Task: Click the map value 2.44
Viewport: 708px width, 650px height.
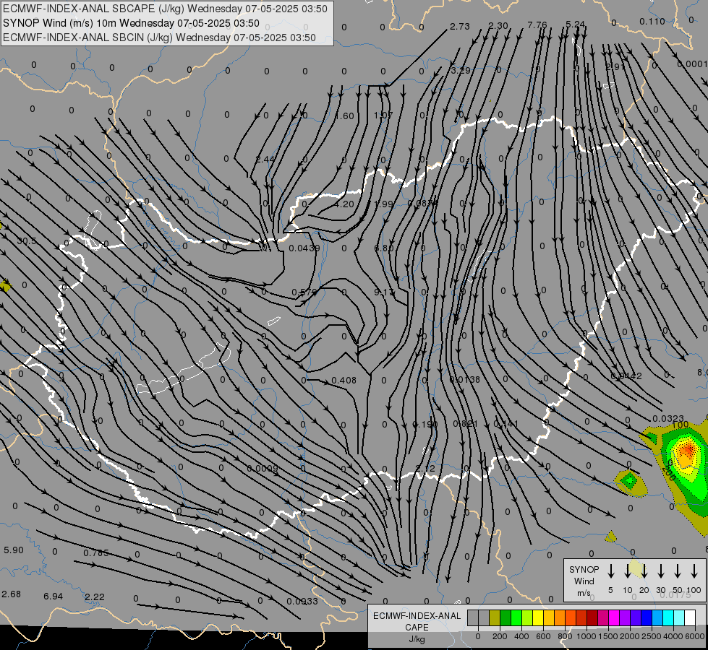Action: pos(265,159)
